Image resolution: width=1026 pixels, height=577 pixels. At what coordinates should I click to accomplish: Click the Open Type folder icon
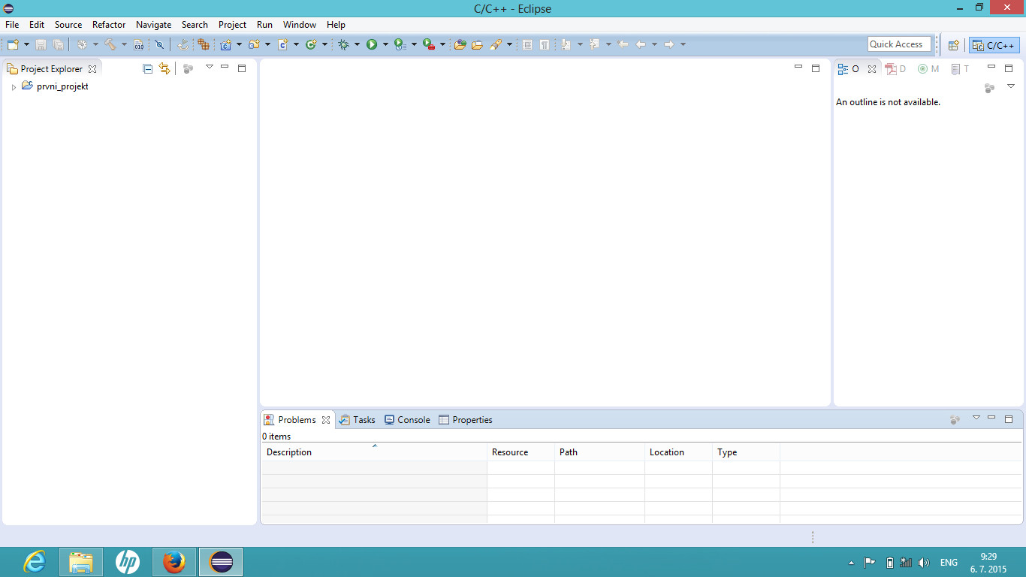click(x=460, y=45)
